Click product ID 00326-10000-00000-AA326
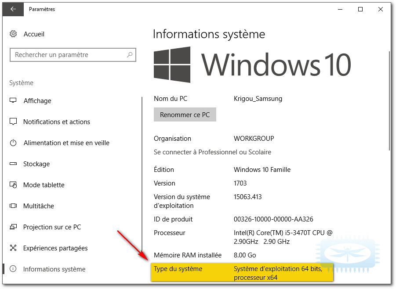Screen dimensions: 396x289 point(273,219)
